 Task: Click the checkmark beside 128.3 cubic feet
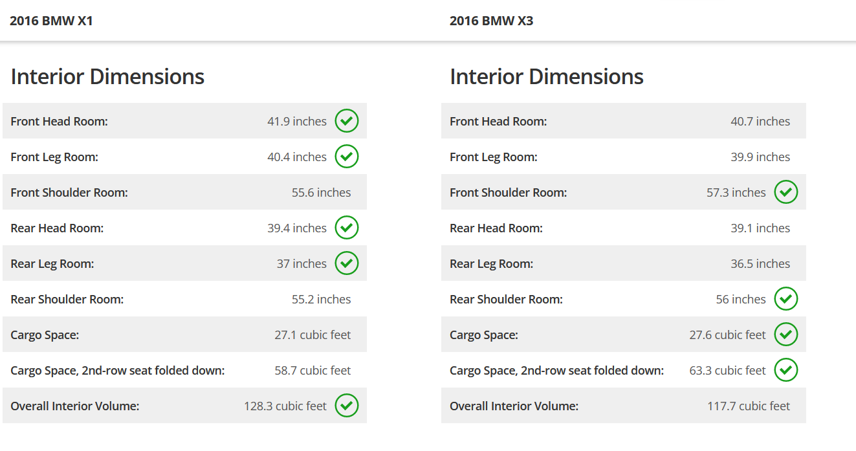(347, 406)
